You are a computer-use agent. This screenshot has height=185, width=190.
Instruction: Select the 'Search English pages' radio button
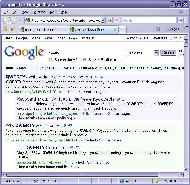click(x=84, y=60)
